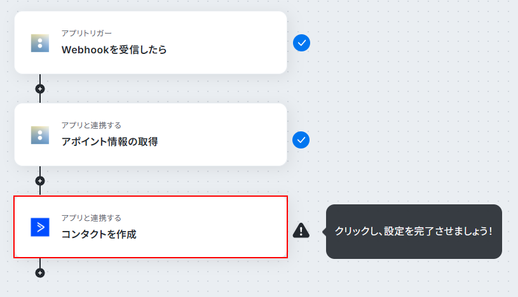Viewport: 518px width, 297px height.
Task: Click the クリックし、設定を完了させましょう tooltip
Action: tap(414, 232)
